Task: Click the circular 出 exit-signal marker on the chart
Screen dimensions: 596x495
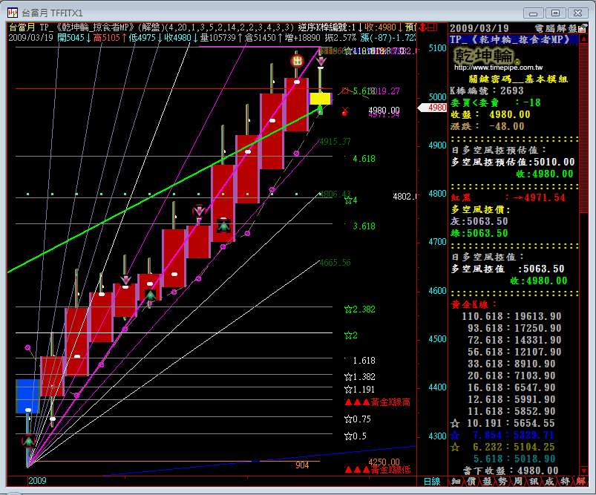Action: [x=297, y=61]
